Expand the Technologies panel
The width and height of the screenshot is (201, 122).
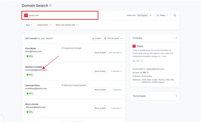(176, 96)
